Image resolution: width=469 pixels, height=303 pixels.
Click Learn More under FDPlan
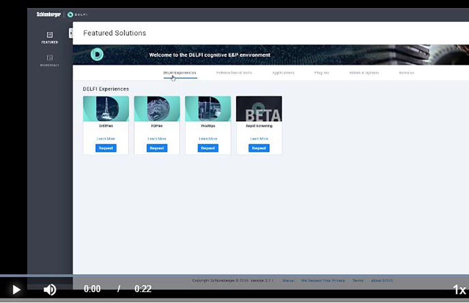point(157,139)
